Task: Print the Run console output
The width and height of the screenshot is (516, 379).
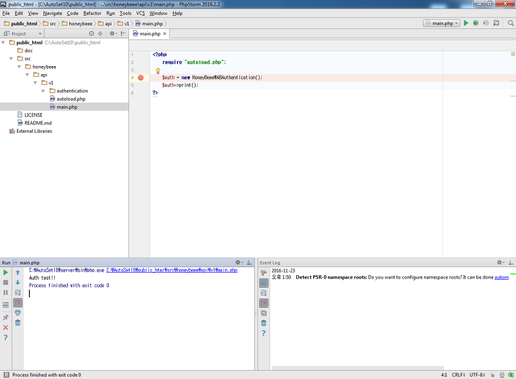Action: pyautogui.click(x=18, y=312)
